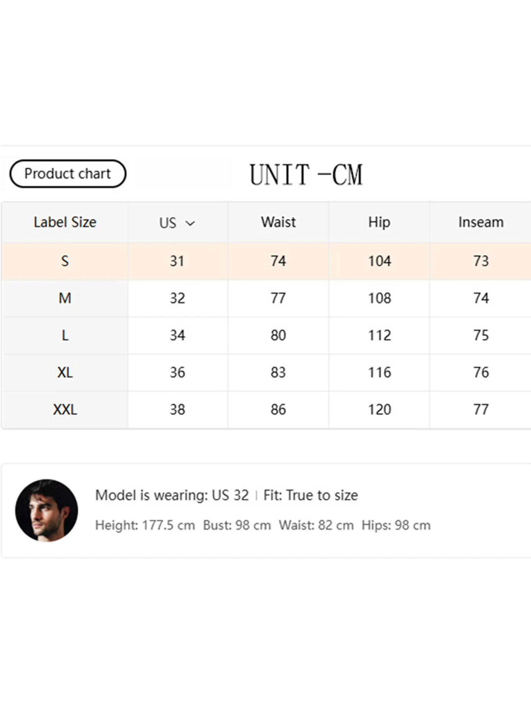
Task: Select the US column header label
Action: [168, 223]
